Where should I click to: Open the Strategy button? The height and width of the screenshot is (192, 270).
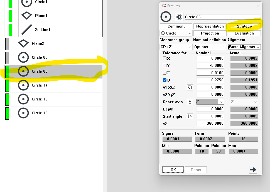(244, 26)
